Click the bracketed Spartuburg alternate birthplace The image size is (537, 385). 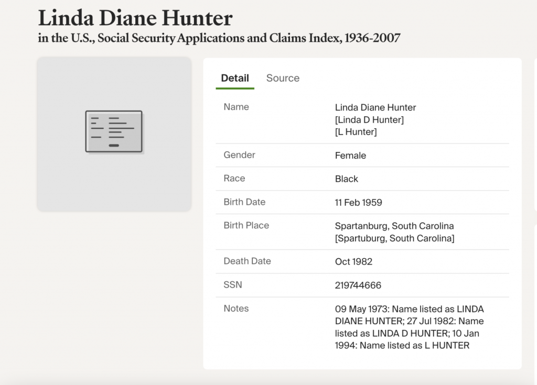(394, 238)
